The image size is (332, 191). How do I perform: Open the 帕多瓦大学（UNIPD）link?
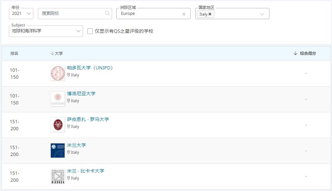click(90, 68)
